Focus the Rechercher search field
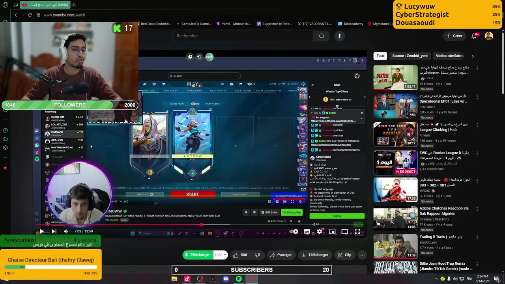This screenshot has width=505, height=284. 243,36
